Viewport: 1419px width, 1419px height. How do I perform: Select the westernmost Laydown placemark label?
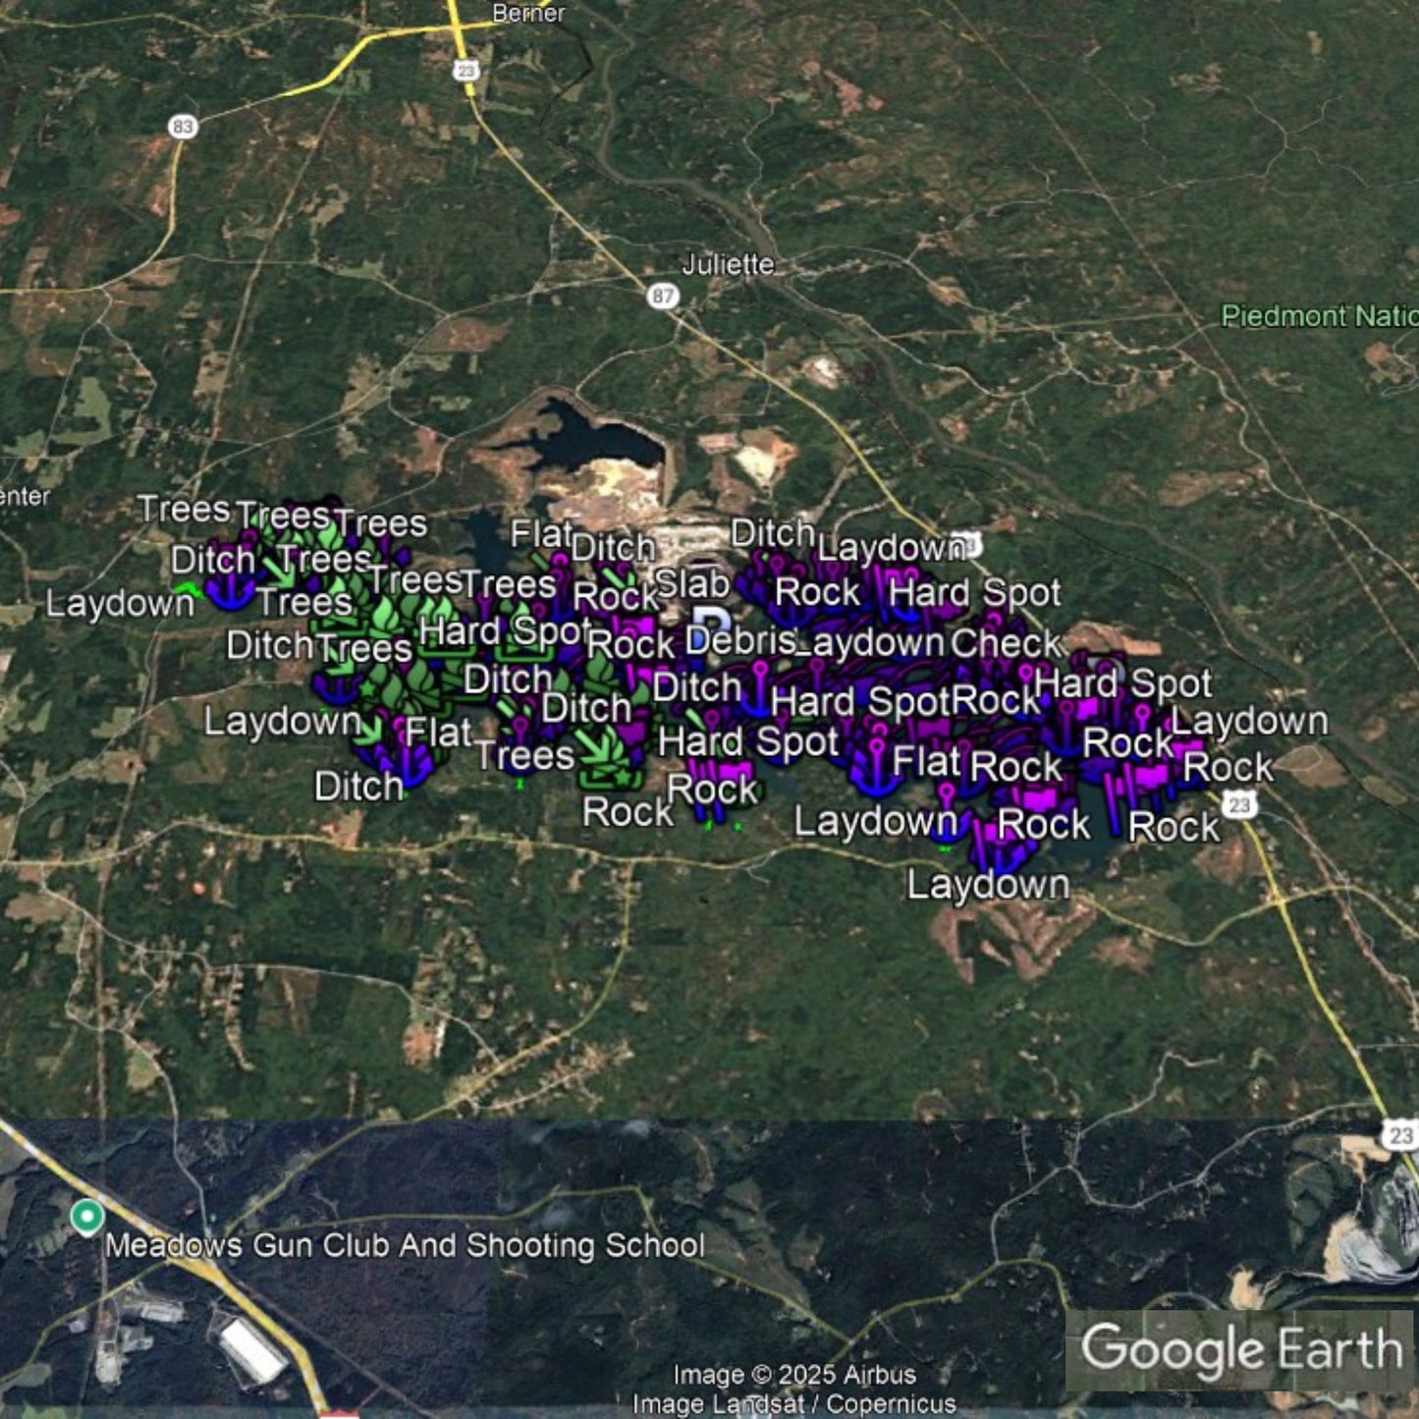click(x=120, y=603)
